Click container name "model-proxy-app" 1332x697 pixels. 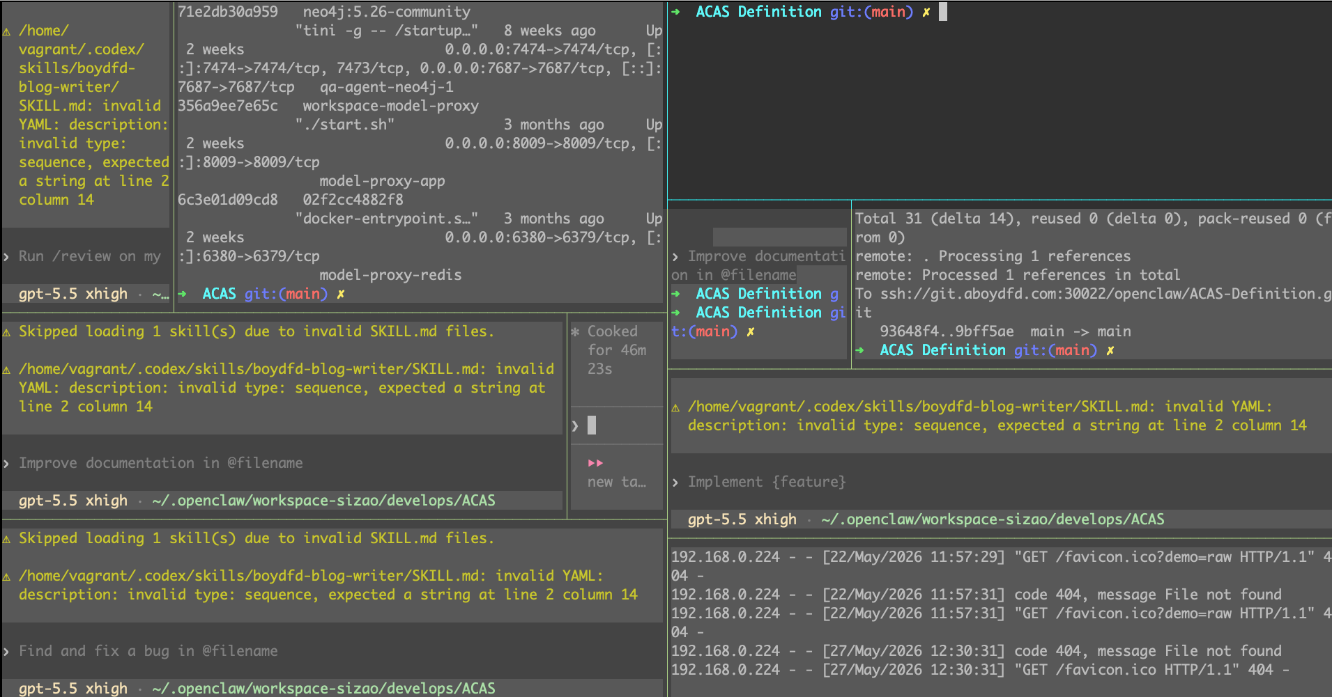pyautogui.click(x=383, y=181)
